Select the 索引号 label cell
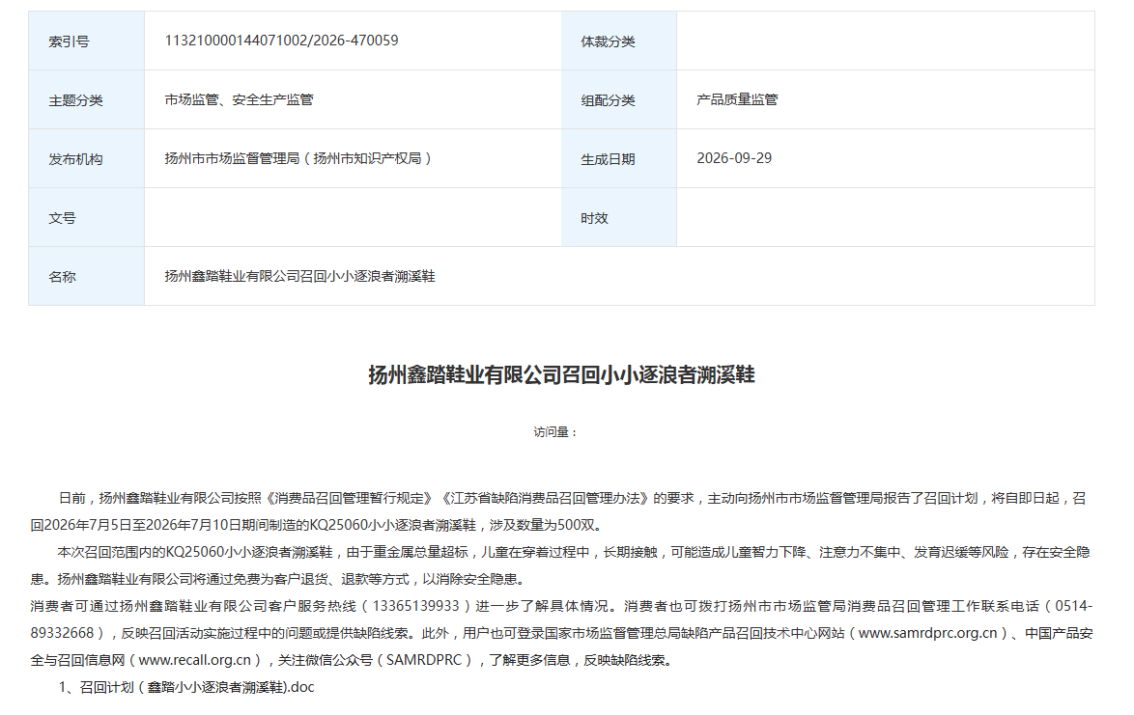 (x=87, y=41)
